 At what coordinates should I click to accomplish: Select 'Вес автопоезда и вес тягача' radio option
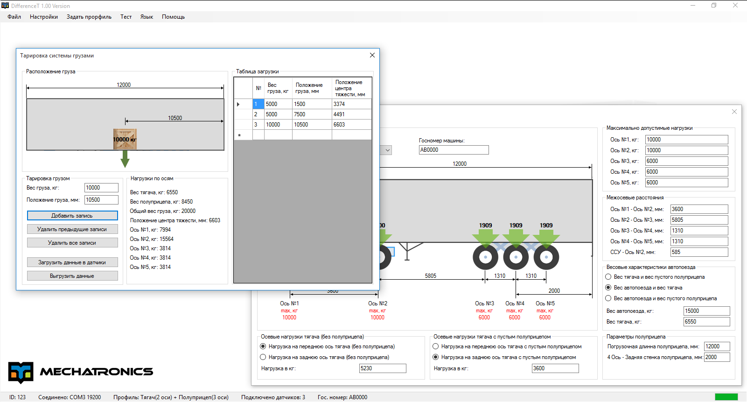click(608, 288)
